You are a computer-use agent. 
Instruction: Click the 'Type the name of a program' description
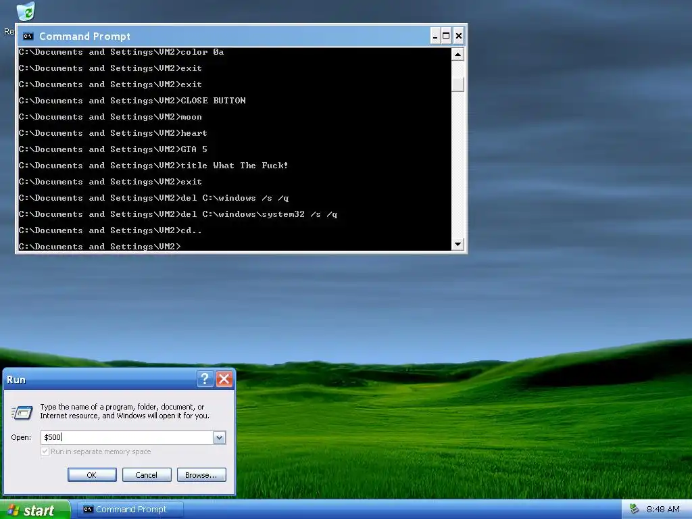[125, 412]
